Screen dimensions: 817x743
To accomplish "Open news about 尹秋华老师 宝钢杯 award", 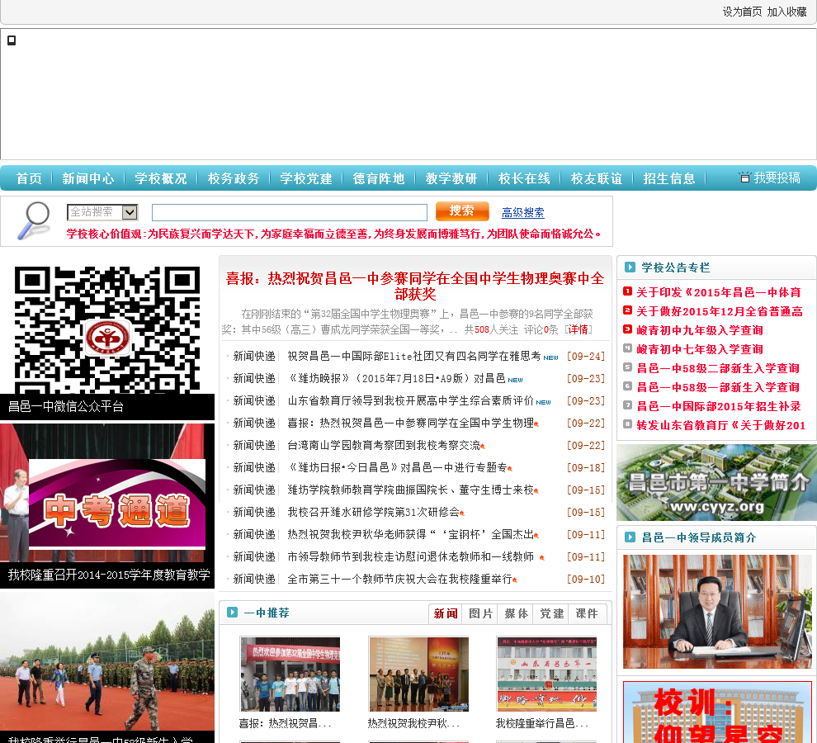I will click(411, 534).
